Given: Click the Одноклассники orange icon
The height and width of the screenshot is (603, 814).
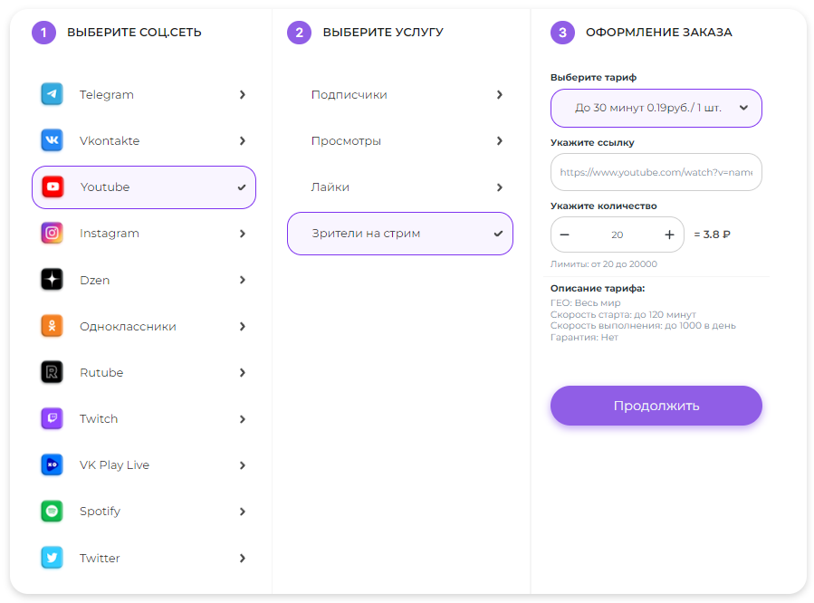Looking at the screenshot, I should click(52, 326).
